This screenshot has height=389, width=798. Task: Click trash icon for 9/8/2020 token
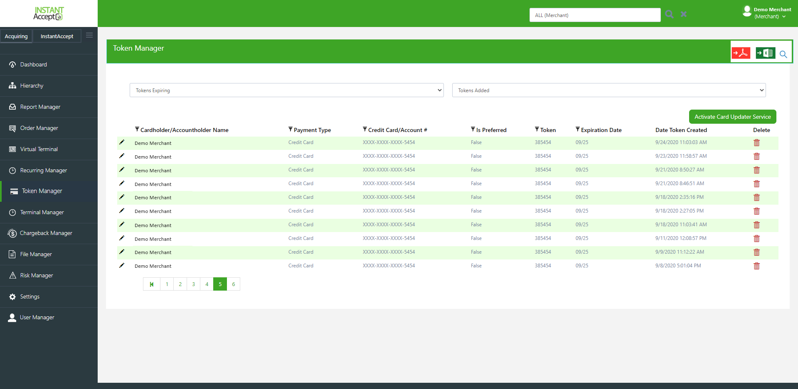756,266
